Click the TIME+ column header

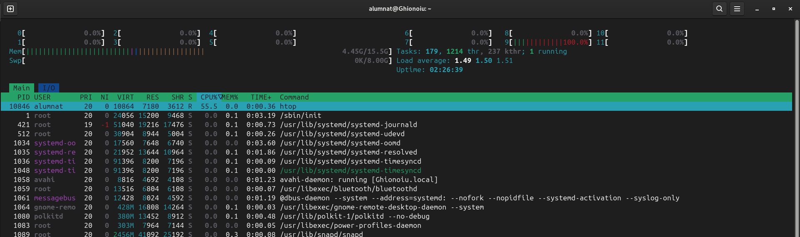[261, 97]
